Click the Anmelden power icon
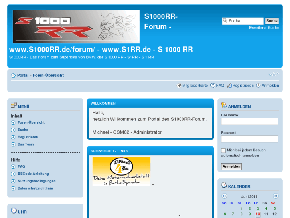This screenshot has width=290, height=218. (x=258, y=86)
